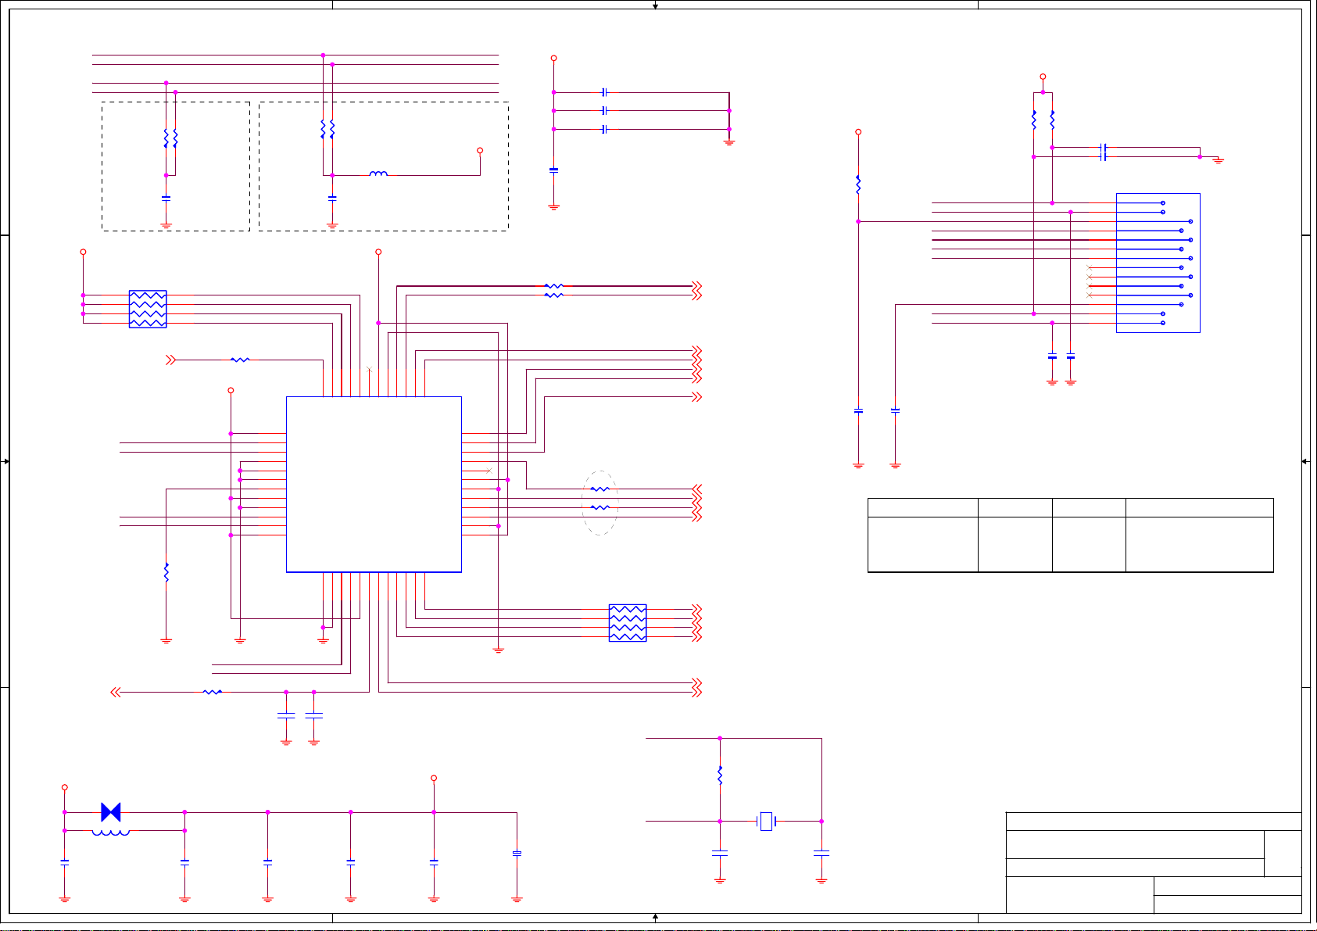Image resolution: width=1317 pixels, height=931 pixels.
Task: Click the topmost of three stacked horizontal capacitors
Action: pos(604,92)
